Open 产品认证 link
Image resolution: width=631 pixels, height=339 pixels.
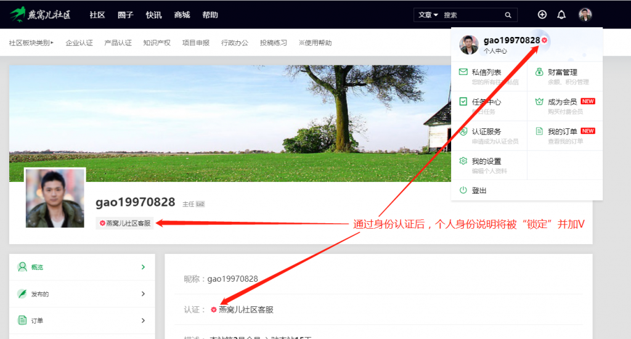pyautogui.click(x=118, y=43)
